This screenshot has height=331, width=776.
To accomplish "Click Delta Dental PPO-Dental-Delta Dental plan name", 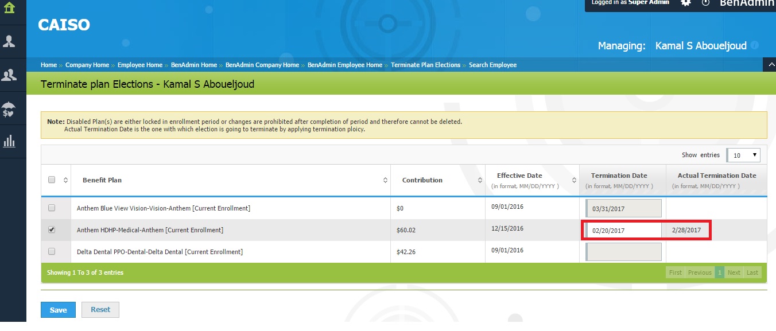I will pos(160,252).
